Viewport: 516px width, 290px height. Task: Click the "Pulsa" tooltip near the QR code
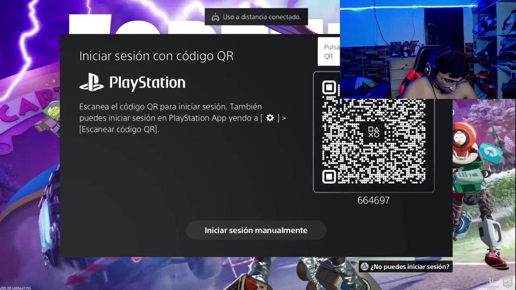[329, 52]
